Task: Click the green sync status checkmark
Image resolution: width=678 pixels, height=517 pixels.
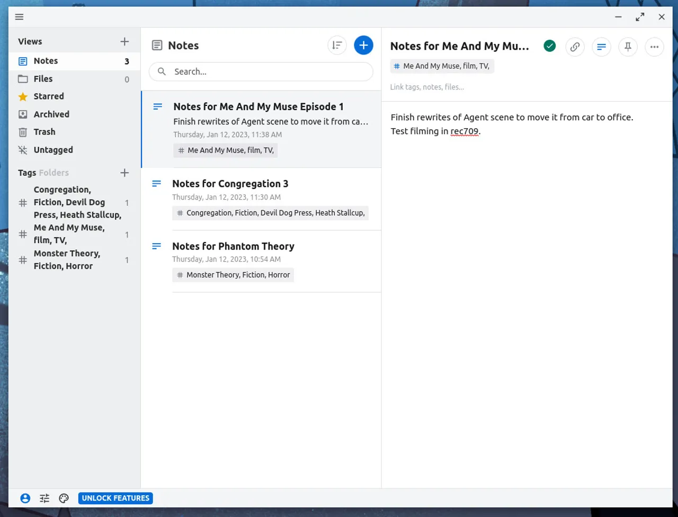Action: tap(550, 46)
